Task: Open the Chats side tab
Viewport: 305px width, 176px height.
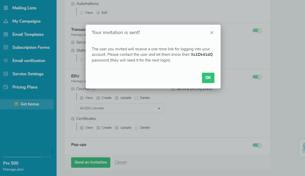Action: (303, 148)
